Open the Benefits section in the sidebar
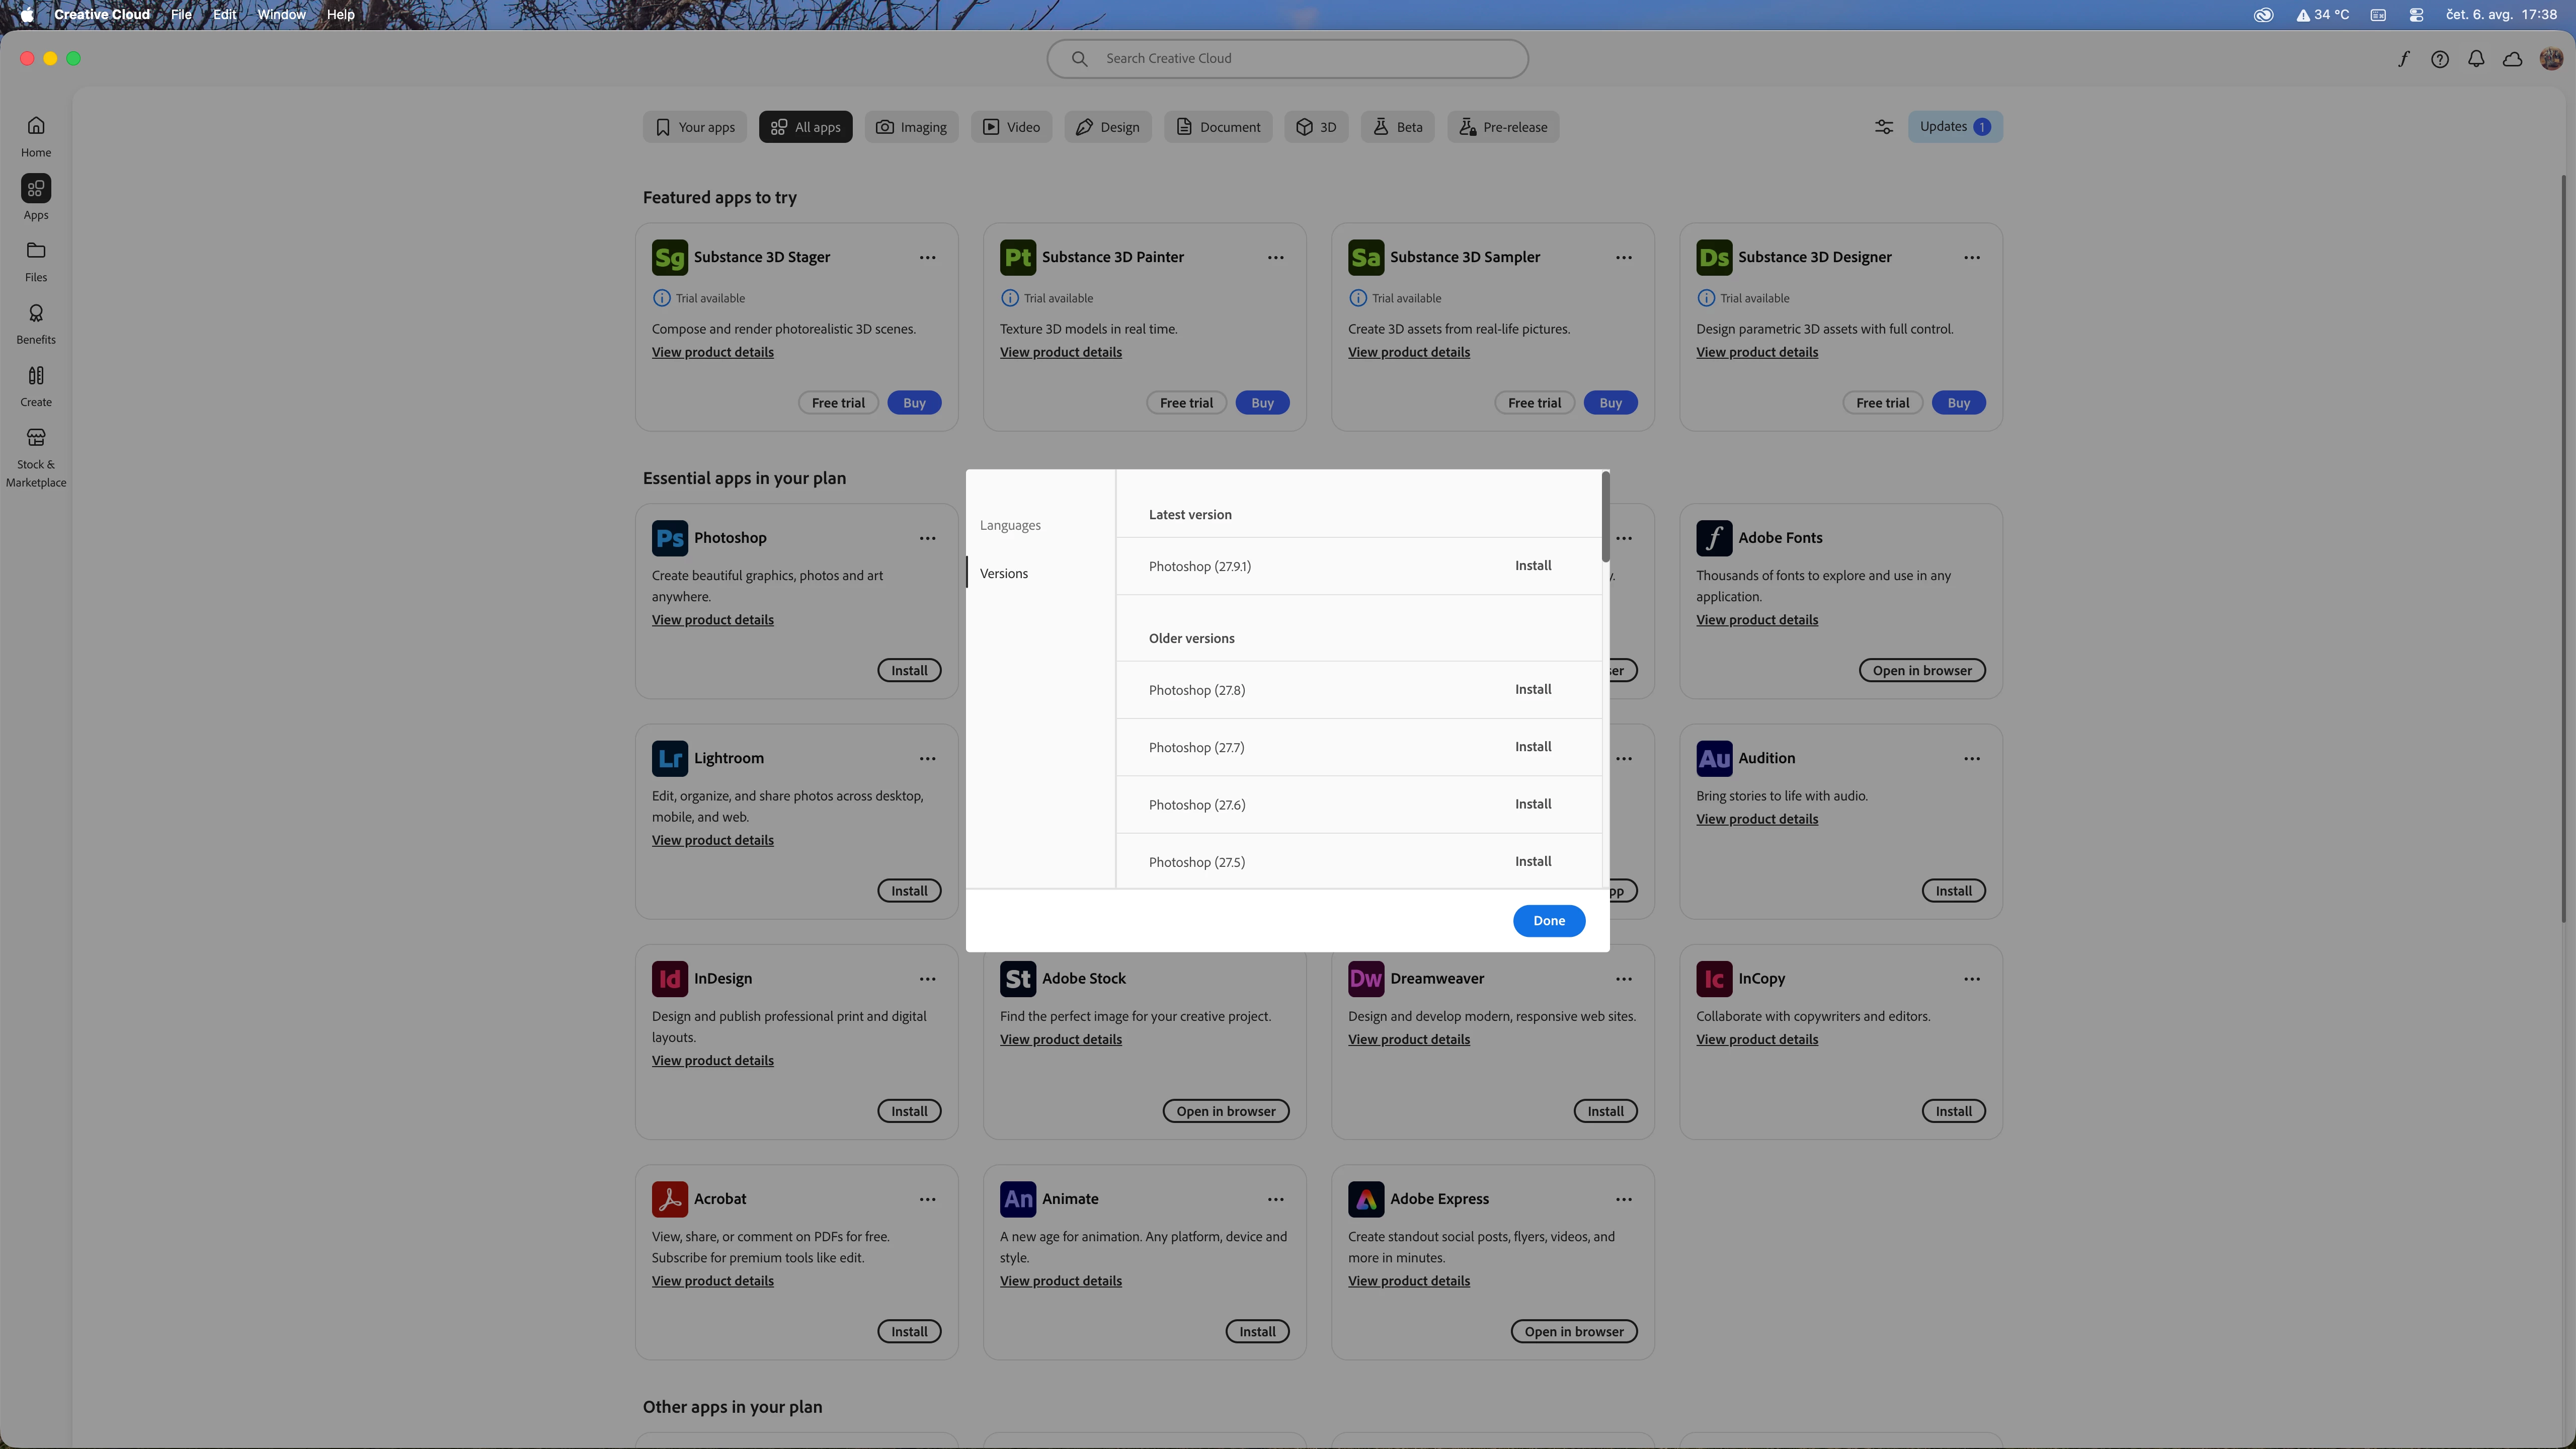Viewport: 2576px width, 1449px height. pyautogui.click(x=36, y=324)
